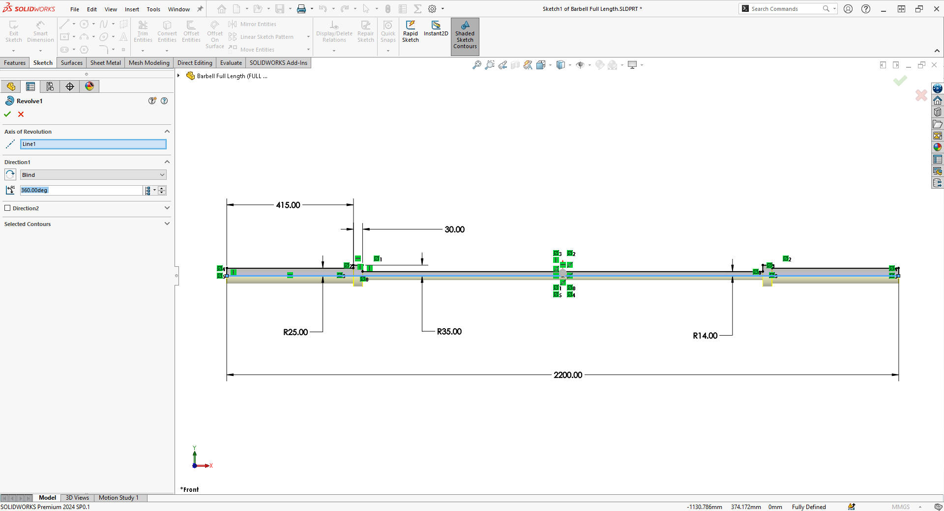Cancel Revolve1 with the red X

point(21,114)
